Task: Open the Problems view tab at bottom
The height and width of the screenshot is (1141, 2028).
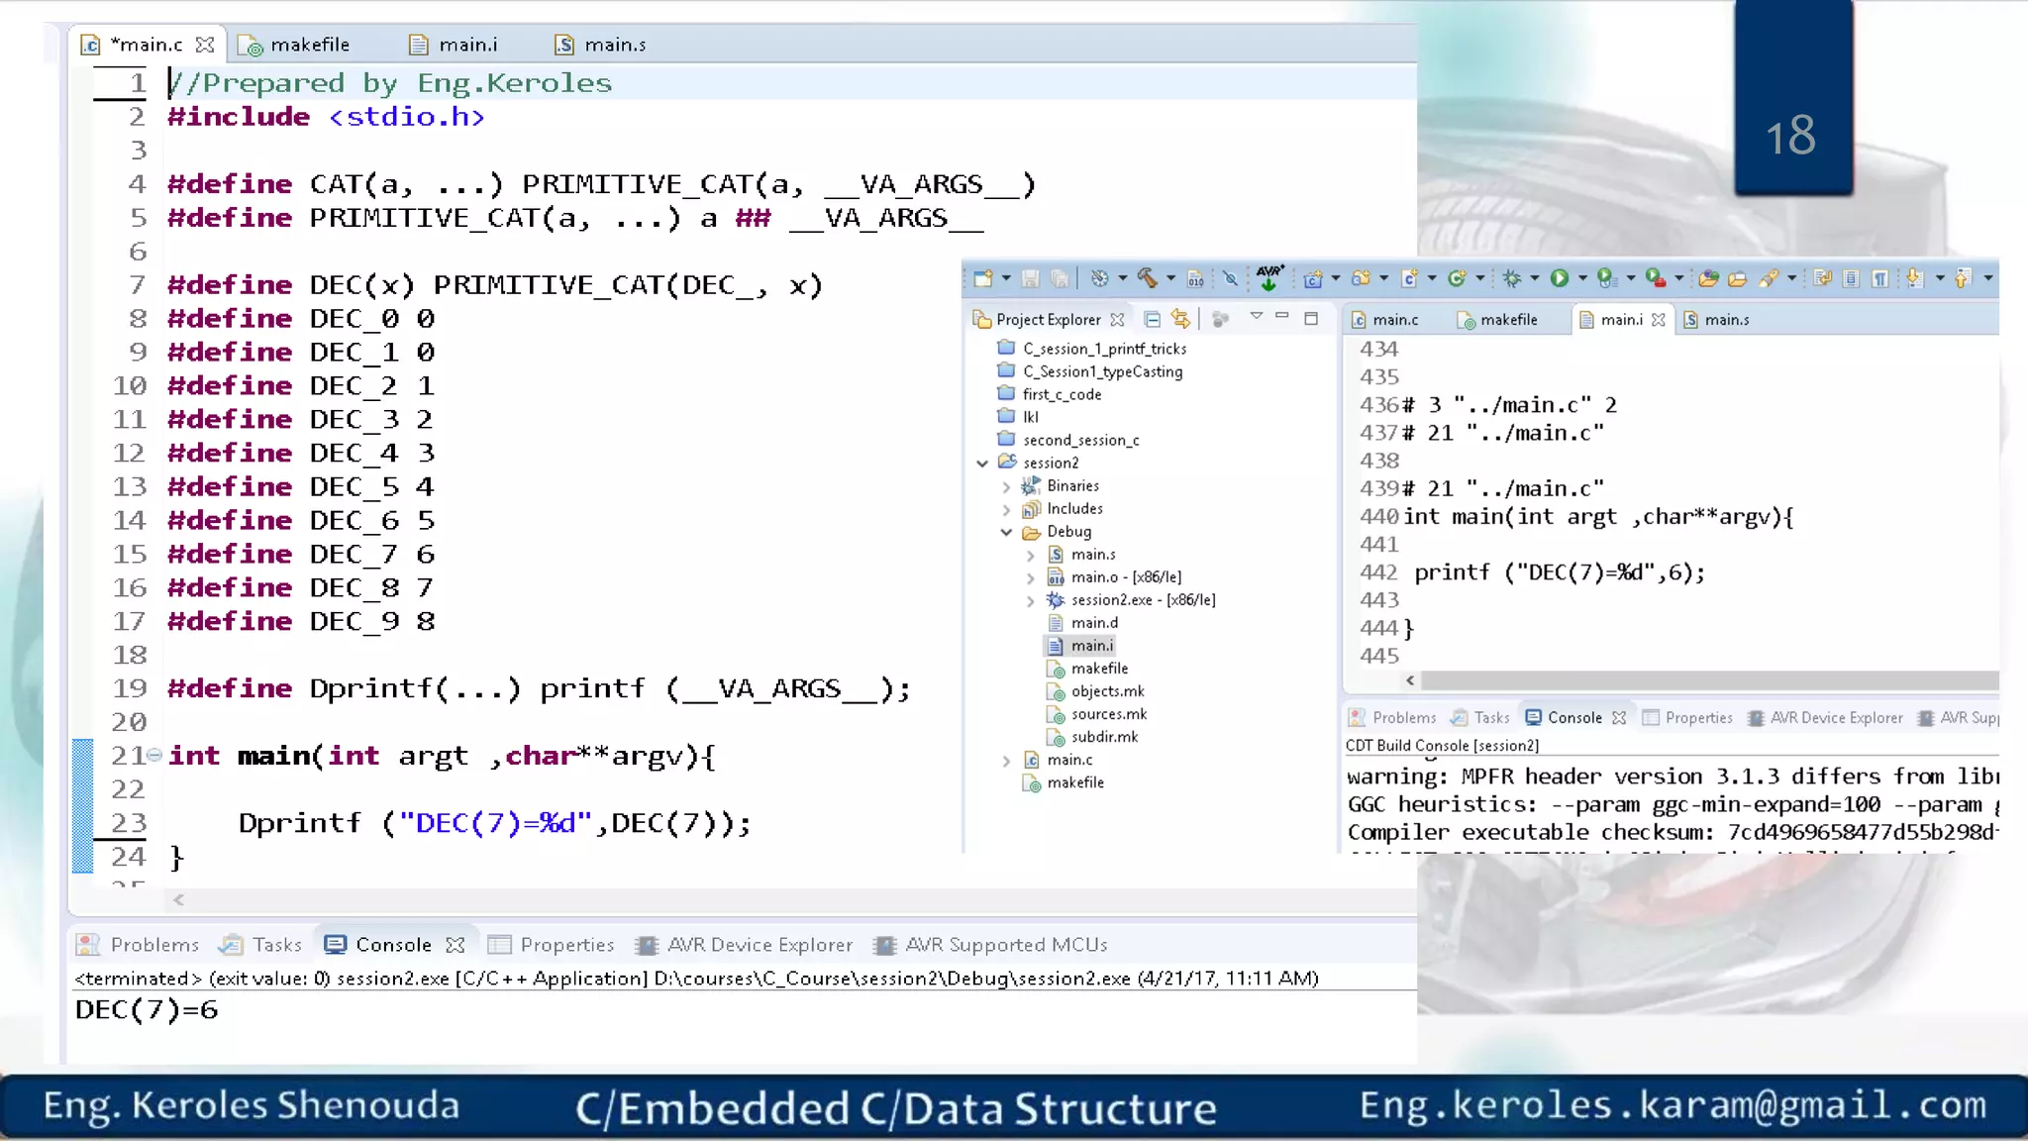Action: 153,945
